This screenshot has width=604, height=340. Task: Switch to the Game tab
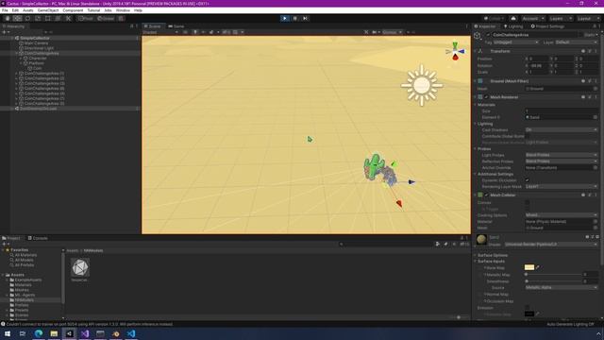click(176, 26)
